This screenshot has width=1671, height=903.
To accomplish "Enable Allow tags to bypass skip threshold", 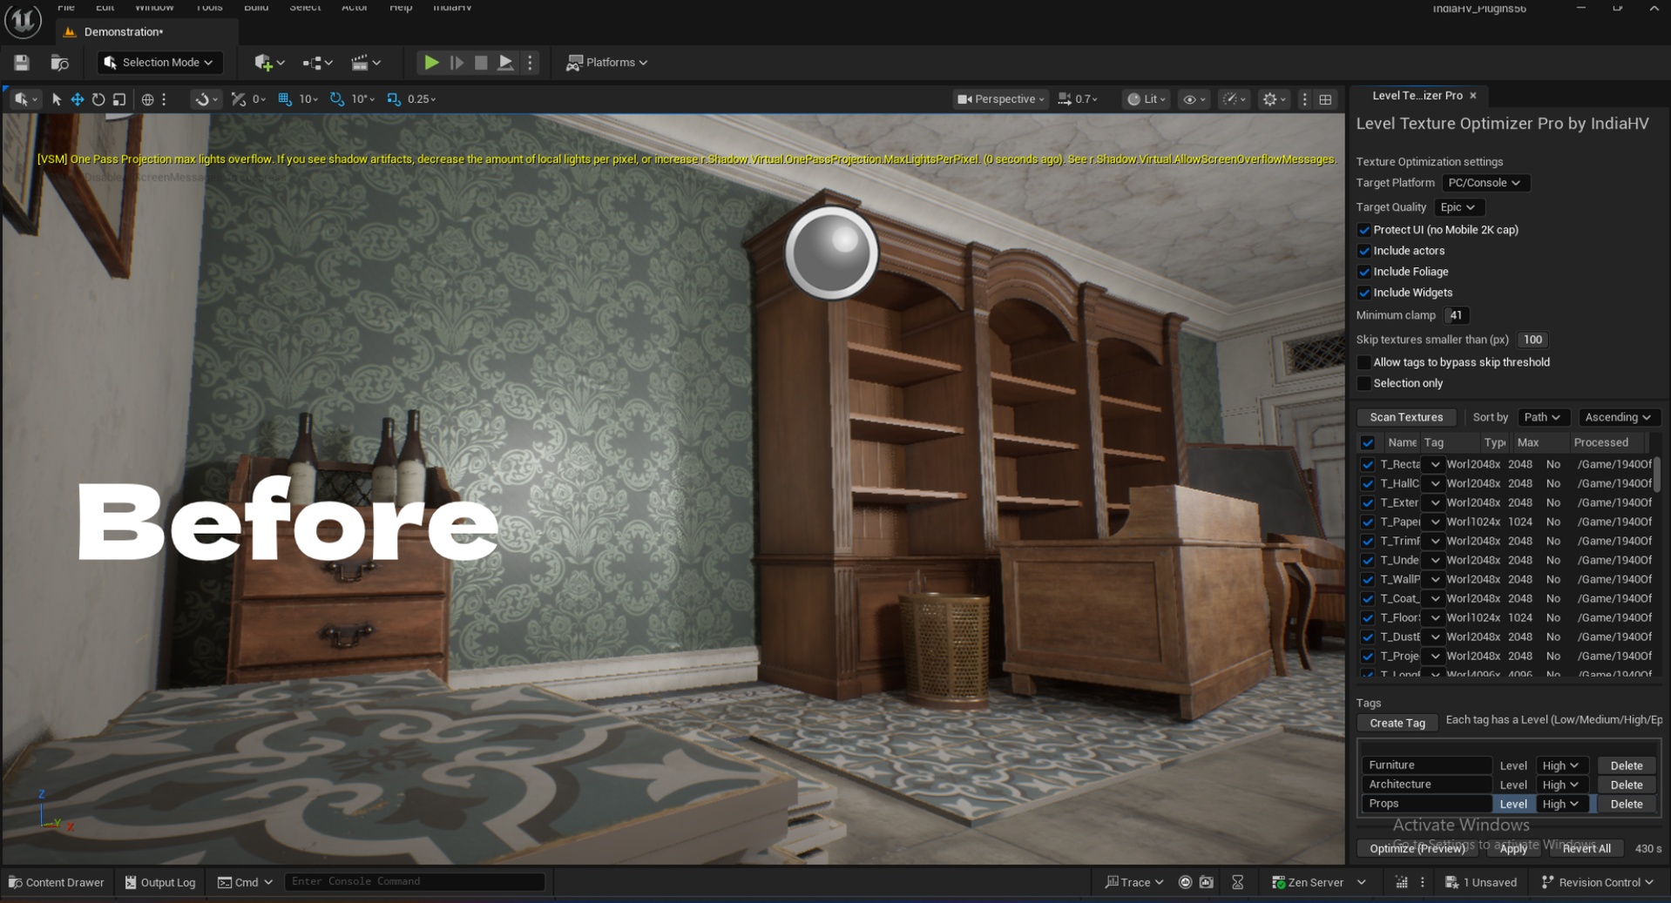I will coord(1364,362).
